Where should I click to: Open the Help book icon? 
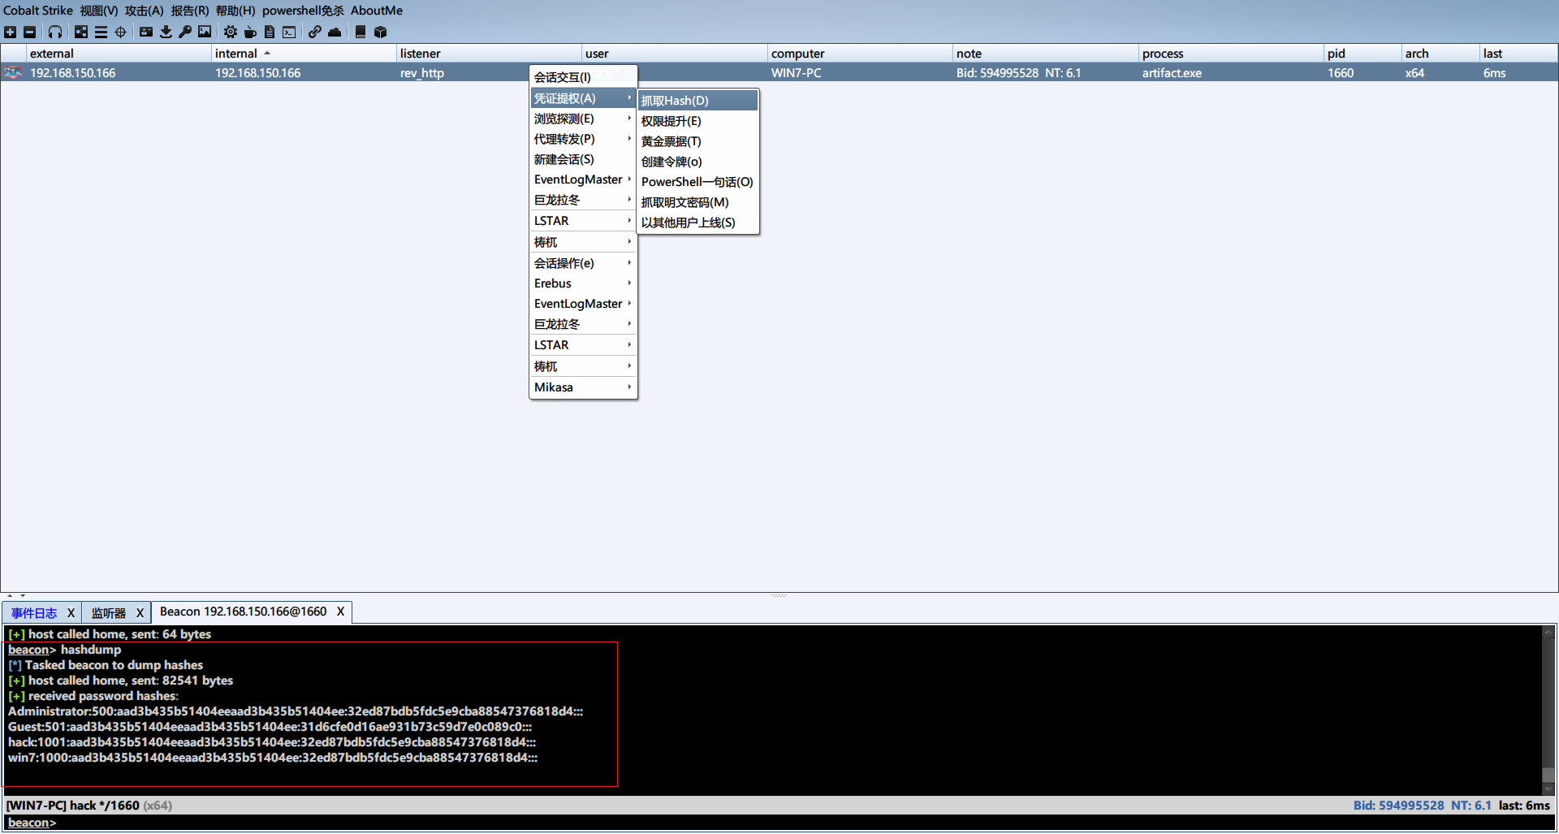pyautogui.click(x=361, y=32)
